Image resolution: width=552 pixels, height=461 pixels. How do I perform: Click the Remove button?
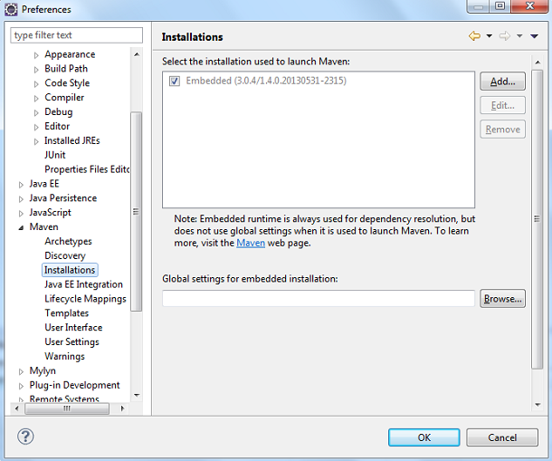point(503,130)
